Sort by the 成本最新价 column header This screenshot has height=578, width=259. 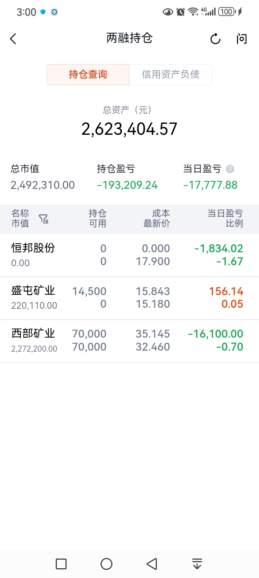pos(156,218)
